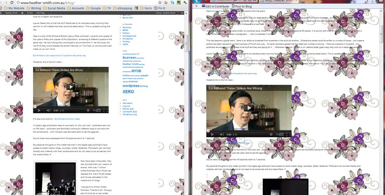Mute the right window video with speaker icon
385x195 pixels.
tap(221, 134)
